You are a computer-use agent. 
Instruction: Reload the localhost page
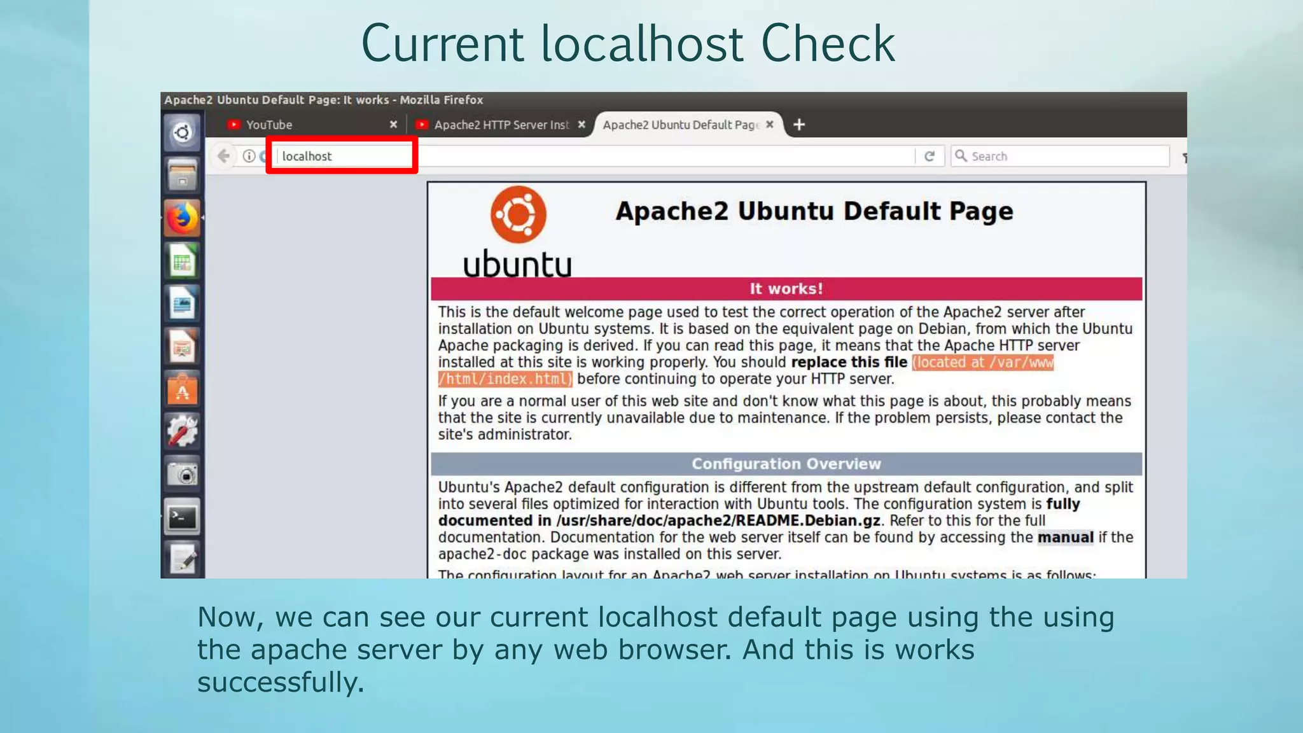pyautogui.click(x=930, y=156)
